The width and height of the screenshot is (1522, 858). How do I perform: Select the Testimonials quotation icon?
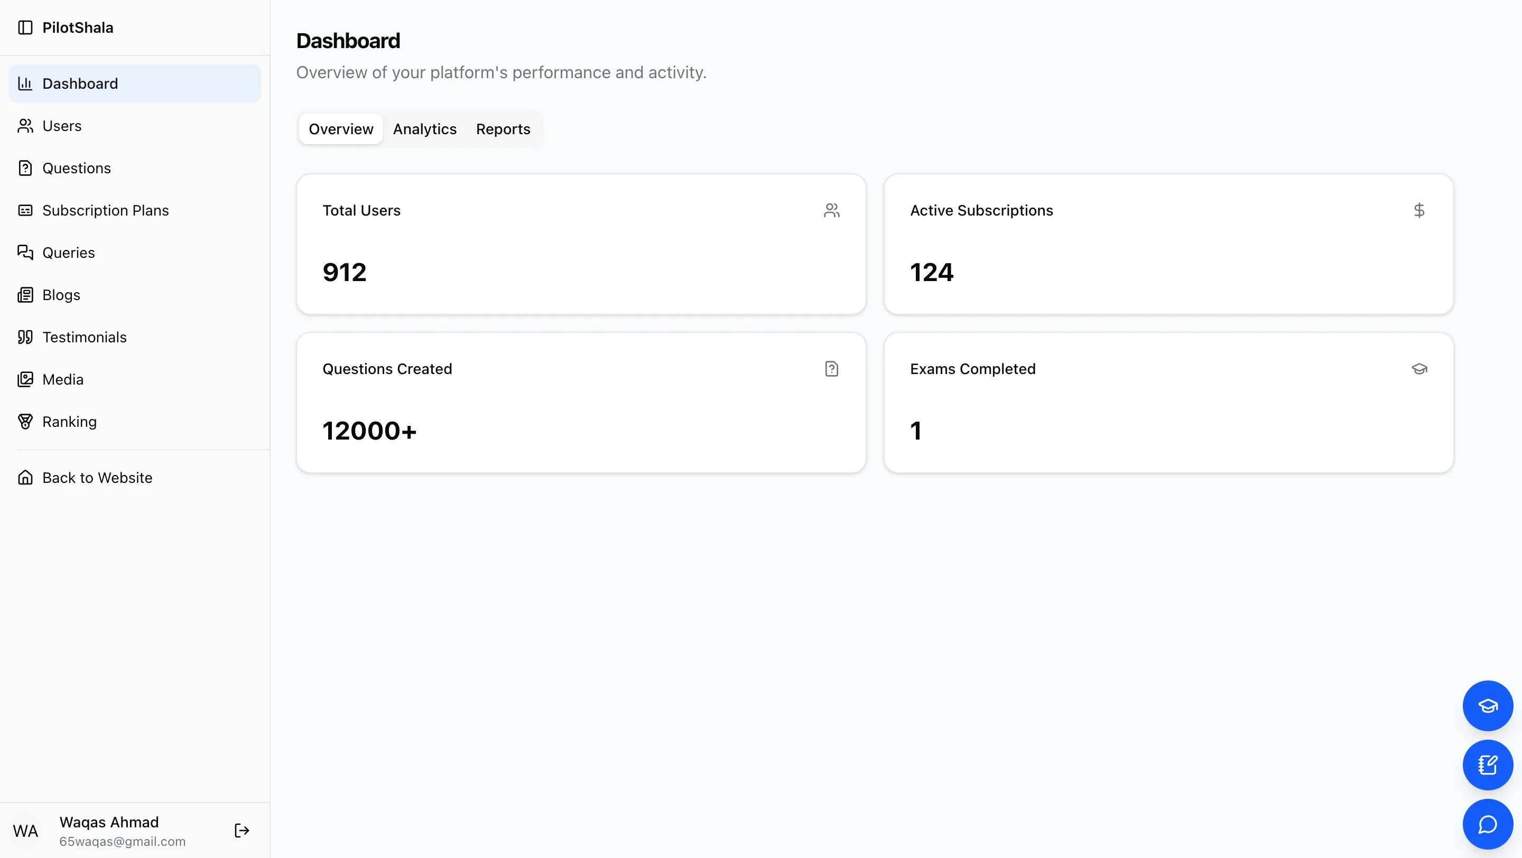pyautogui.click(x=25, y=337)
